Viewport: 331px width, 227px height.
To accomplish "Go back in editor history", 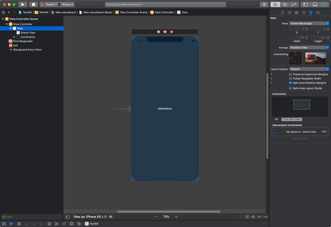I will click(9, 13).
